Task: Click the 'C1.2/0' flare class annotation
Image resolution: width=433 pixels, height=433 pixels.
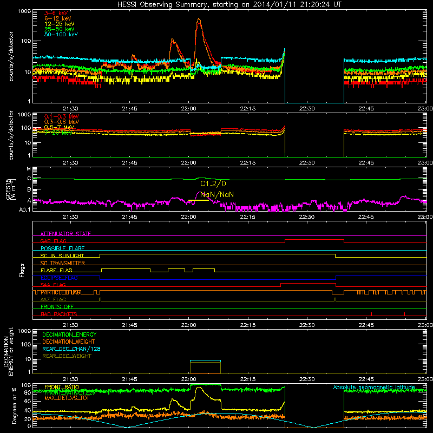Action: (x=213, y=183)
